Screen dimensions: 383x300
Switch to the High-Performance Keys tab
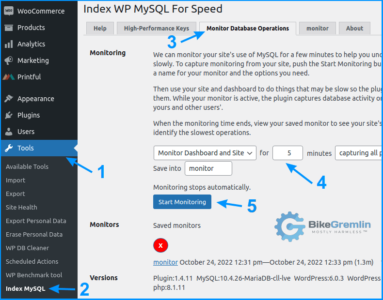click(x=157, y=28)
